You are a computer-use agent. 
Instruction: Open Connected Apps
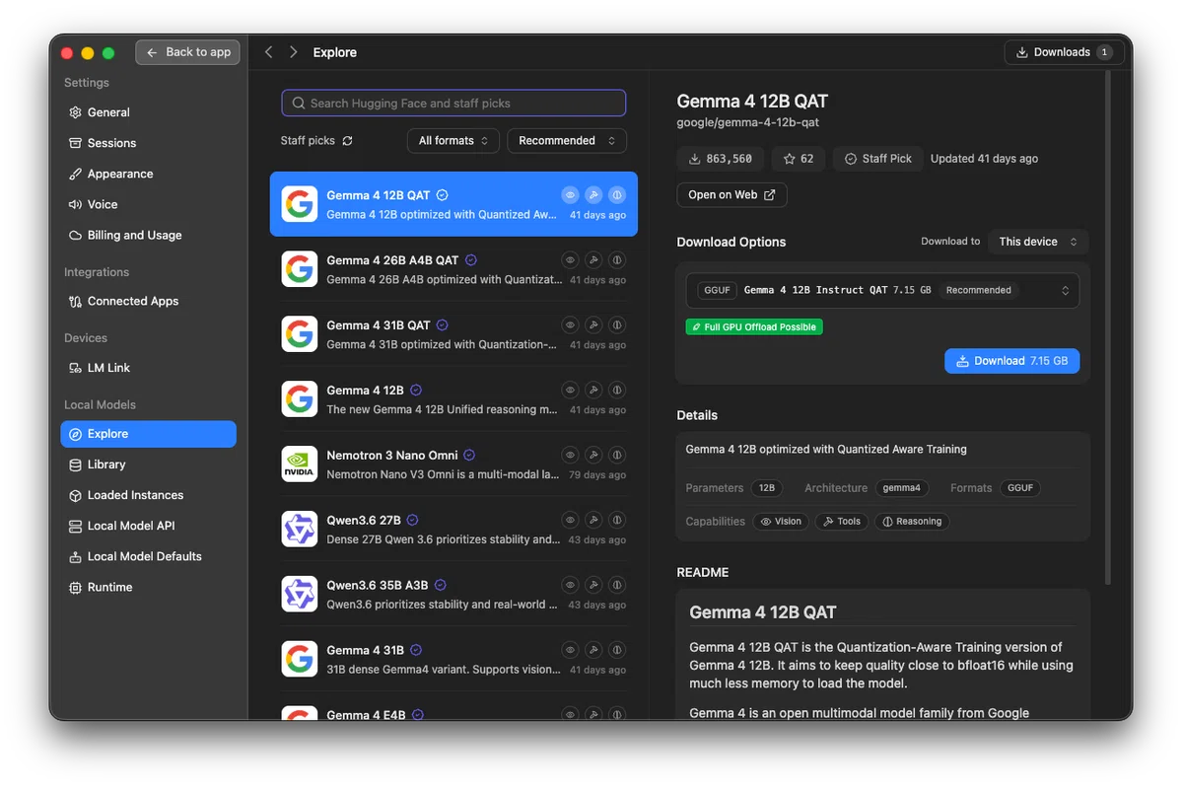[x=148, y=301]
